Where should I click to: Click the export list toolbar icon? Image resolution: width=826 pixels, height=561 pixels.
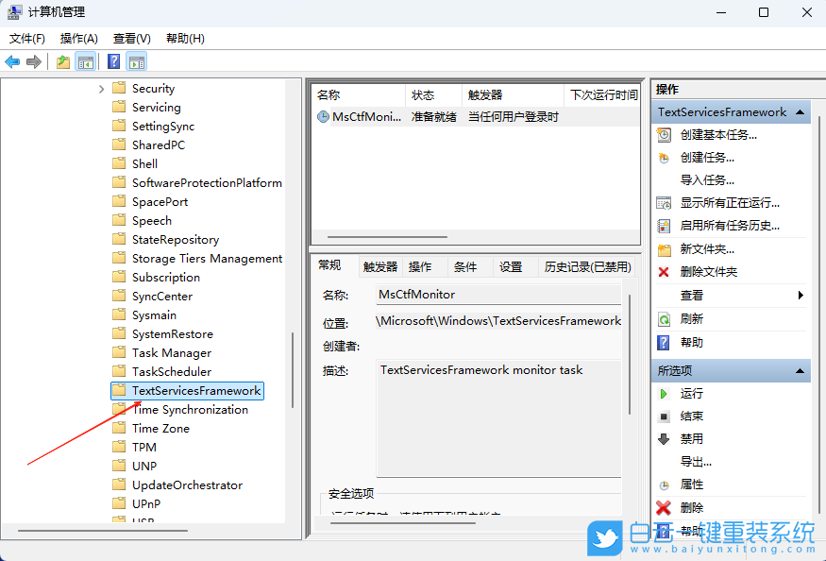tap(62, 60)
